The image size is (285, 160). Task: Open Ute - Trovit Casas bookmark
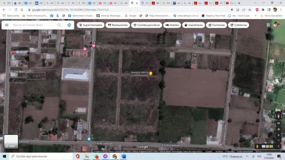coord(239,15)
